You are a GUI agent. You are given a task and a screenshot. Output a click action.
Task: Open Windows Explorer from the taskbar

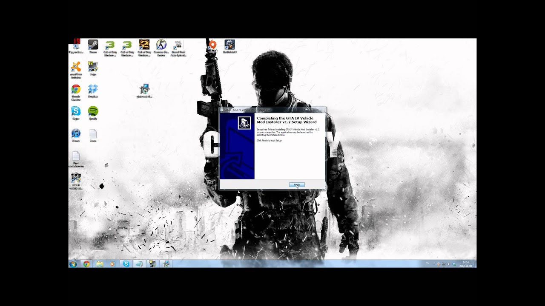[x=100, y=264]
